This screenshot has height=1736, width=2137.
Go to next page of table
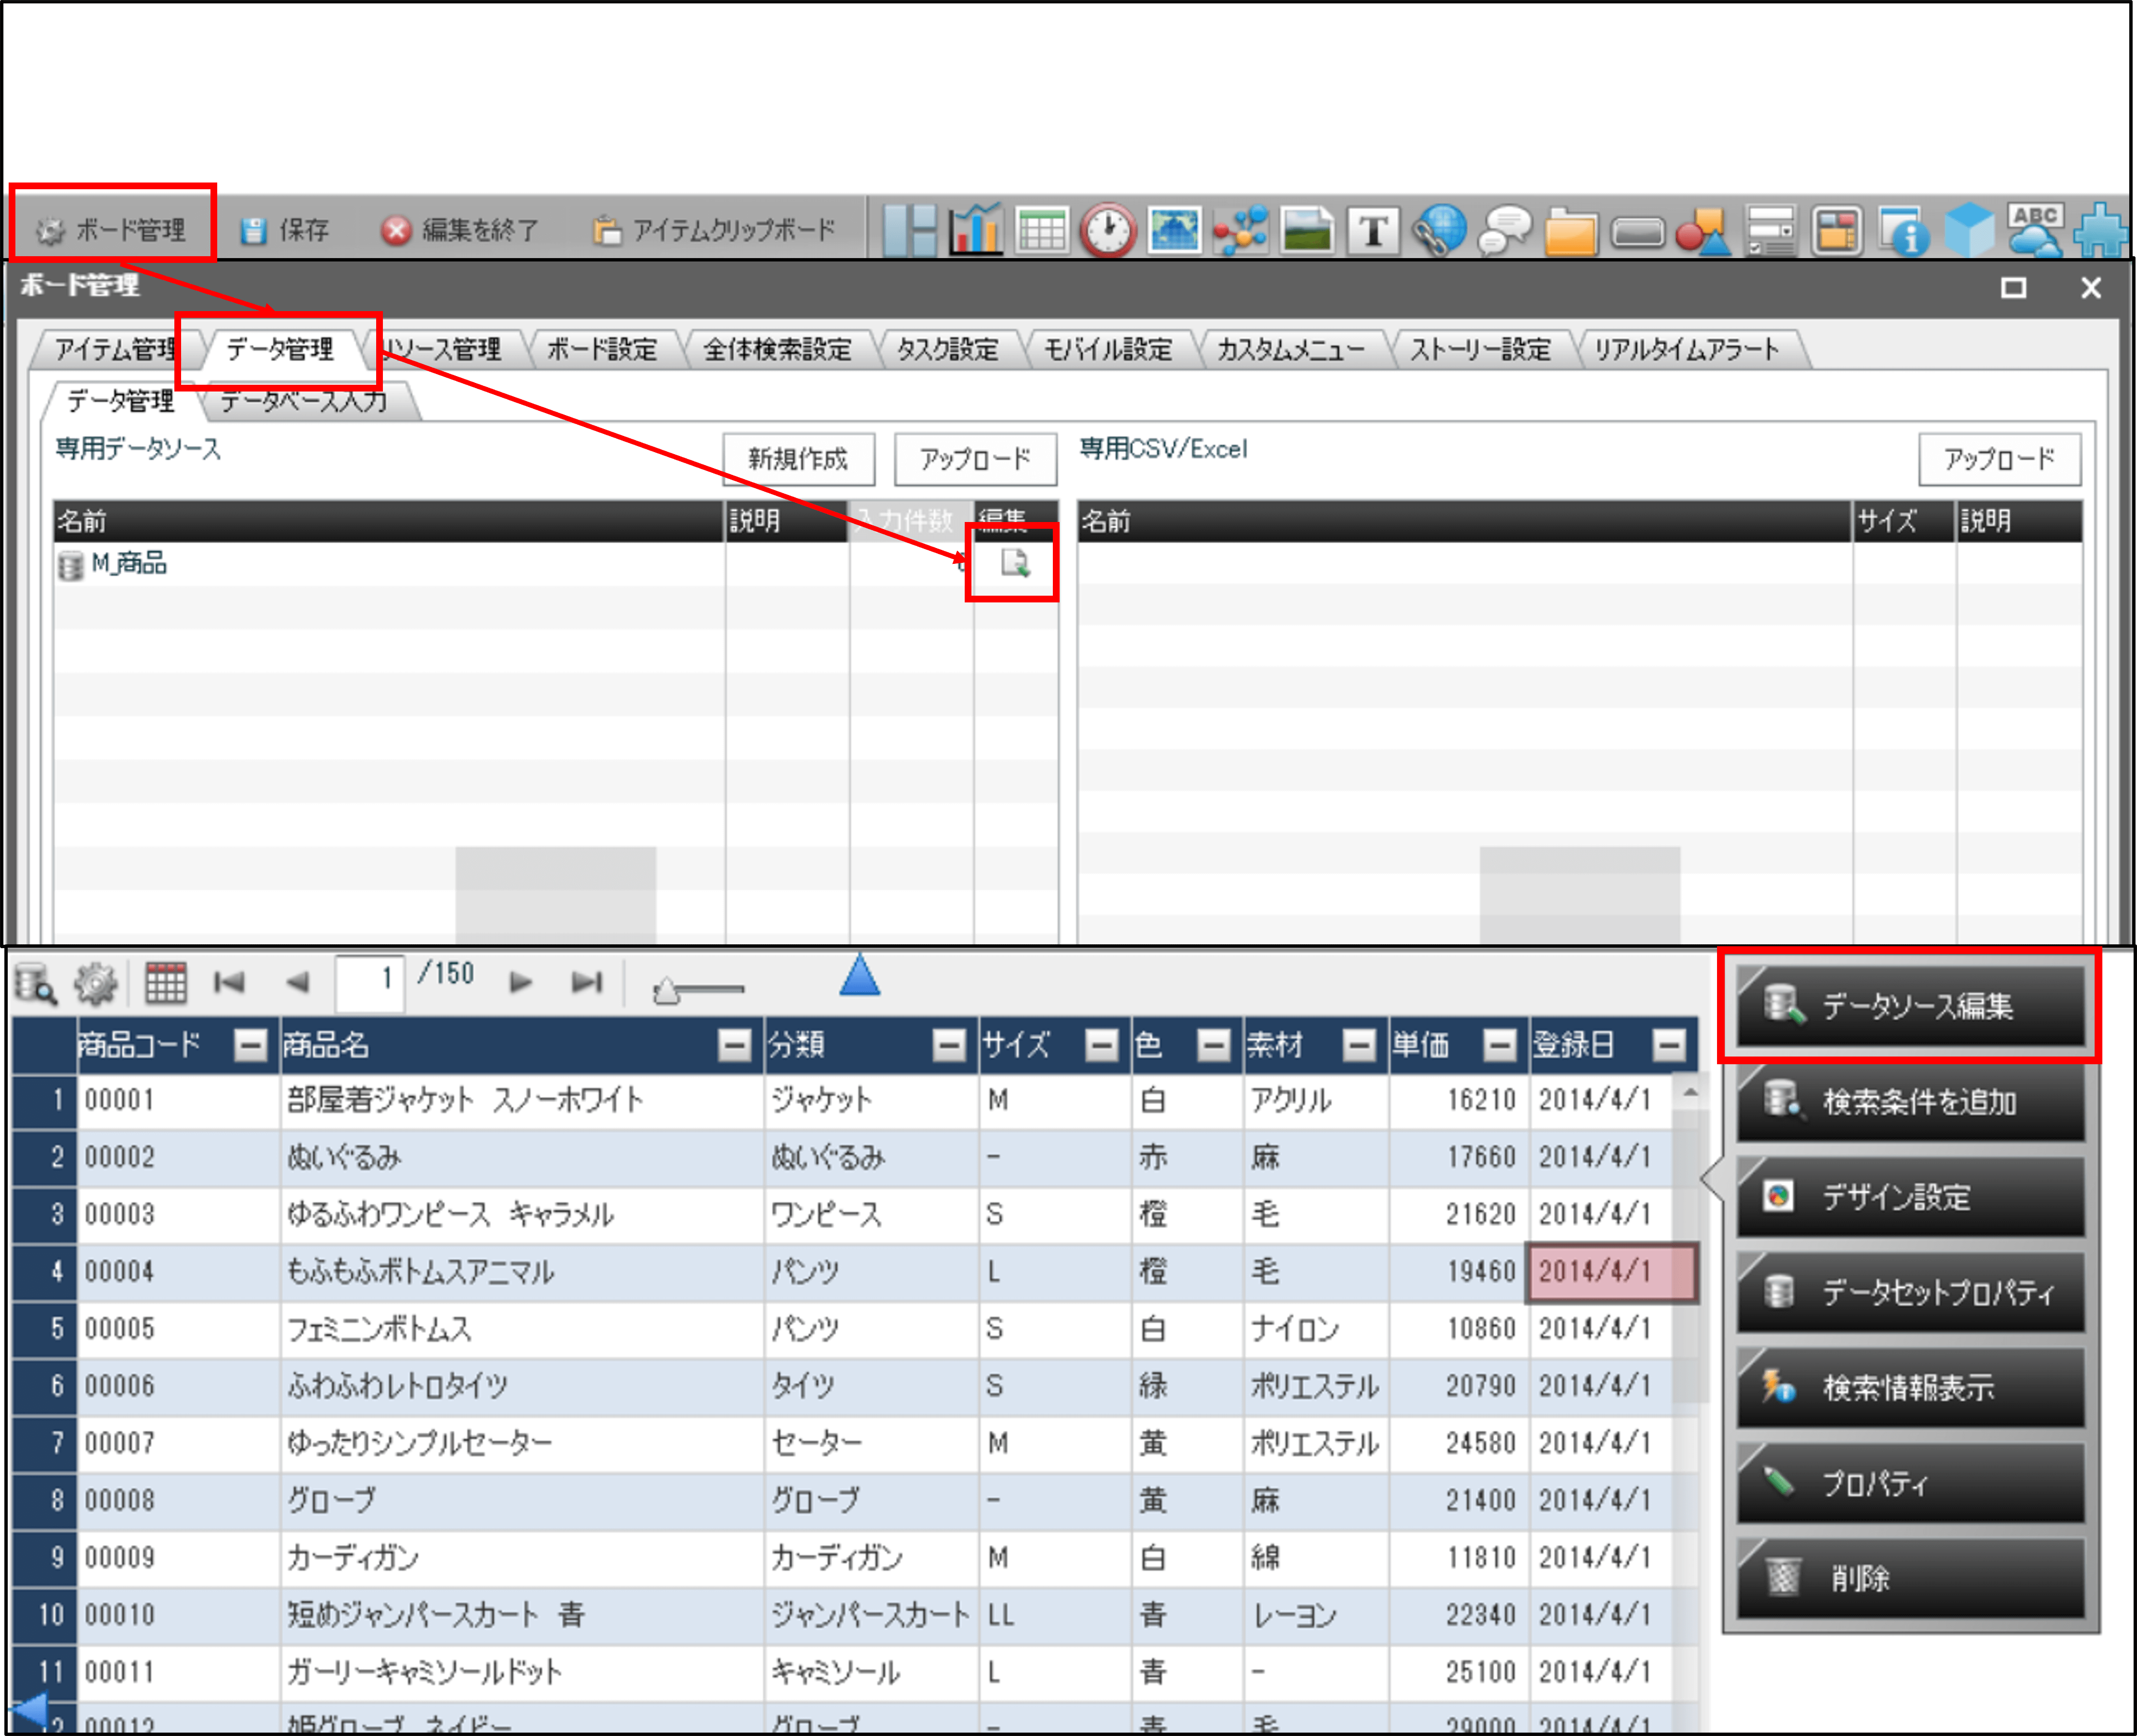520,983
